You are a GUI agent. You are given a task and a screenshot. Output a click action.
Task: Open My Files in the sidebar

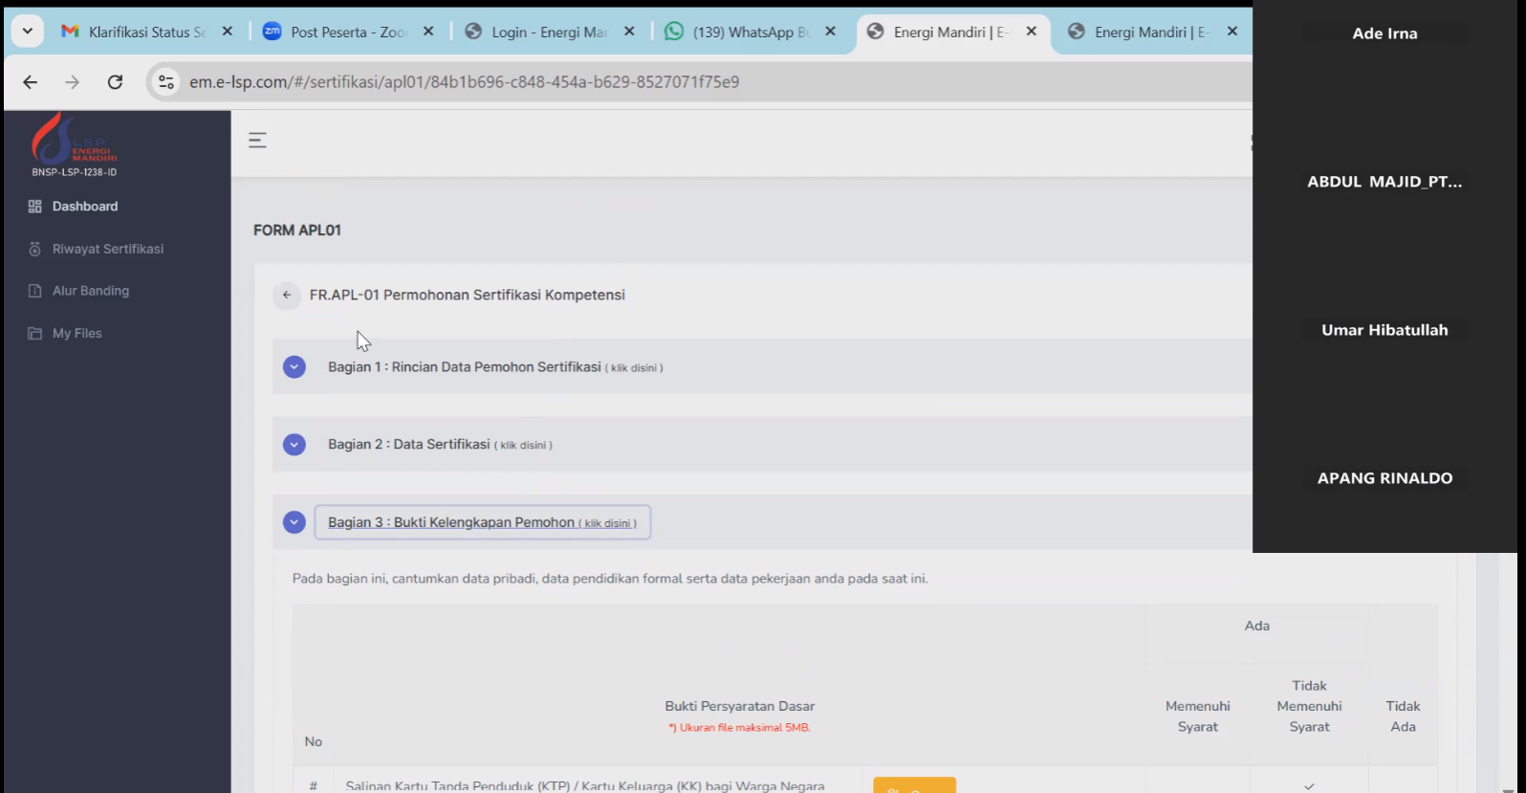pyautogui.click(x=77, y=333)
